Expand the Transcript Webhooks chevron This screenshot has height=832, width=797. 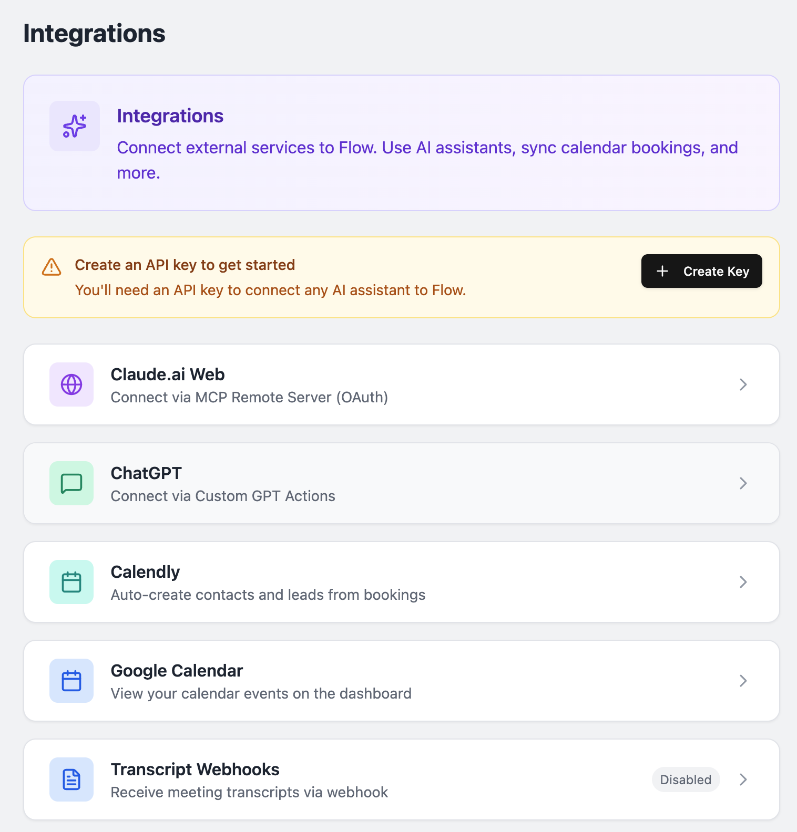click(x=742, y=779)
